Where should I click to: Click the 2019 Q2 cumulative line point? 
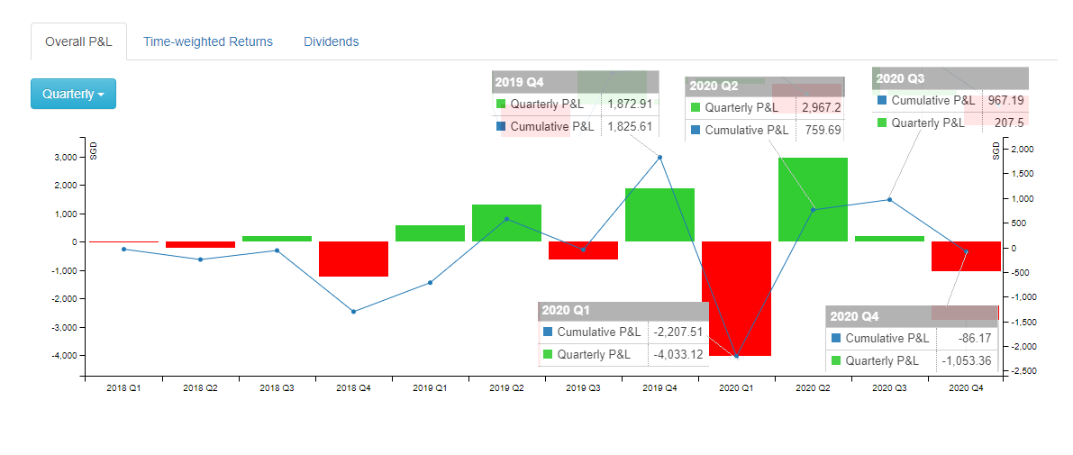pos(506,219)
